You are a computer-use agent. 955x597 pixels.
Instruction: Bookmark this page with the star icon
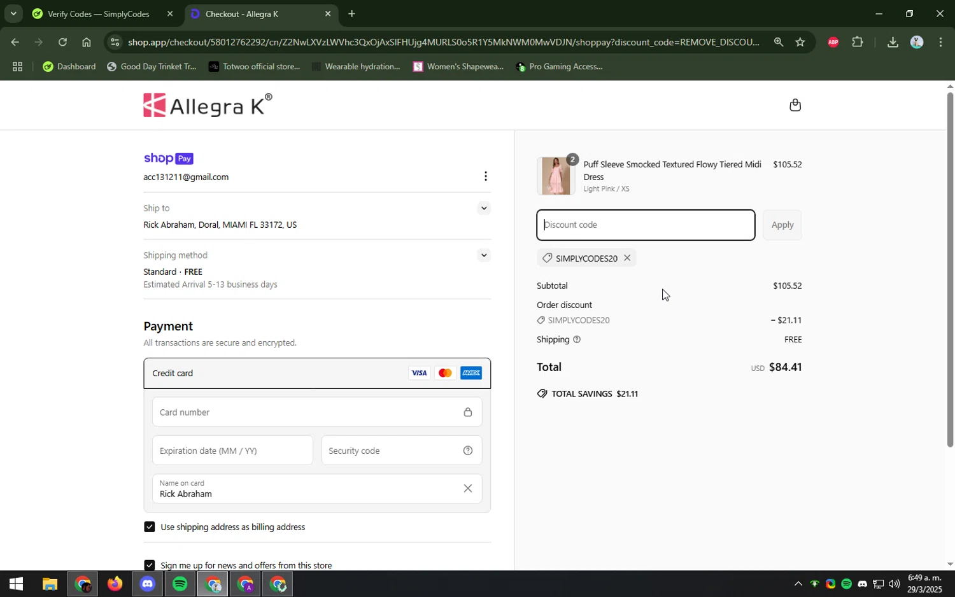click(x=800, y=43)
